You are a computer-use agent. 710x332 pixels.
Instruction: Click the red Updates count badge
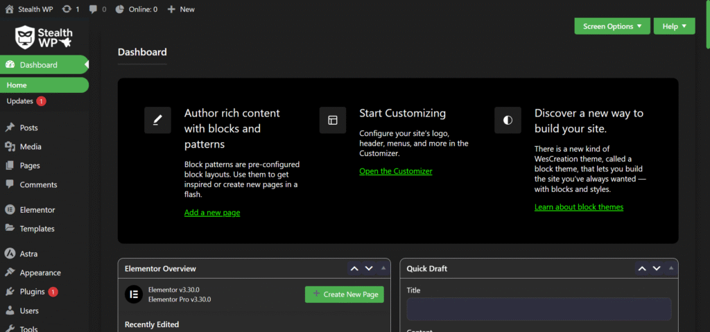41,101
